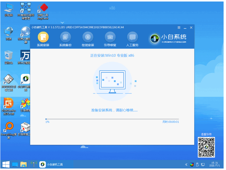Screen dimensions: 226x170
Task: Click the 人工服务 chat icon
Action: (132, 37)
